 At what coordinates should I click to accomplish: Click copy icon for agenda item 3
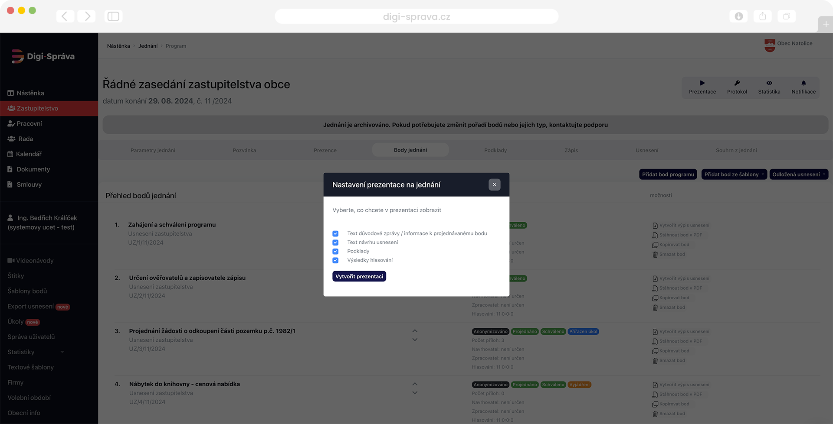tap(655, 351)
